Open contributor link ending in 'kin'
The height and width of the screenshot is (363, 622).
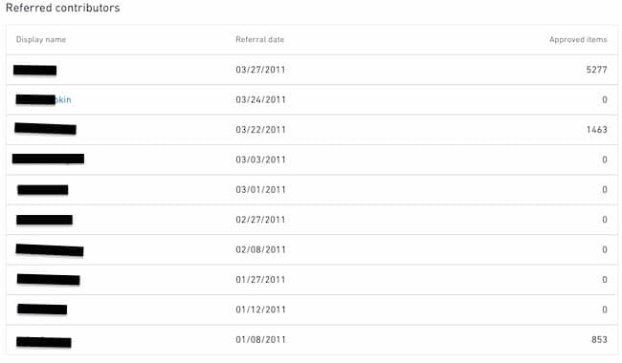click(43, 99)
